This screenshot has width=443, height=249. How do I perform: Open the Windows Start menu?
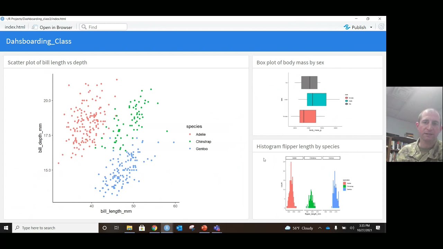click(x=6, y=228)
